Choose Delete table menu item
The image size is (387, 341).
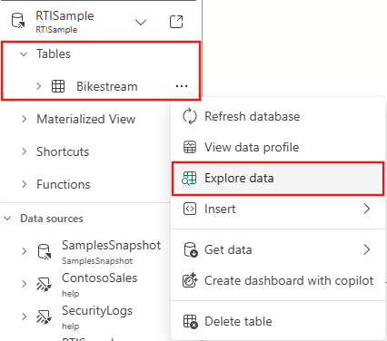[278, 321]
